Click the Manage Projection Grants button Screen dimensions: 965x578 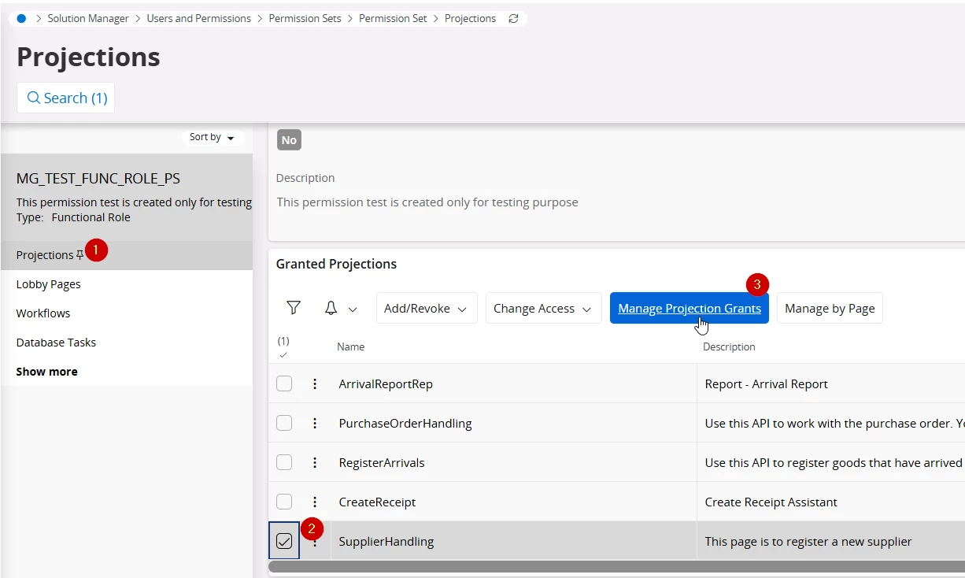click(689, 308)
